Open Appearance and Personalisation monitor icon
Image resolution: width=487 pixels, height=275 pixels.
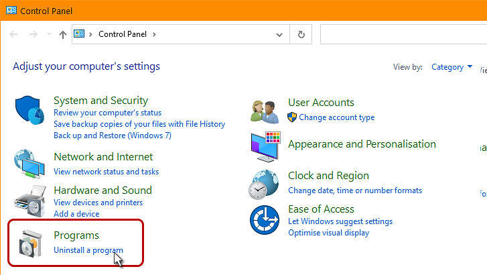point(265,146)
